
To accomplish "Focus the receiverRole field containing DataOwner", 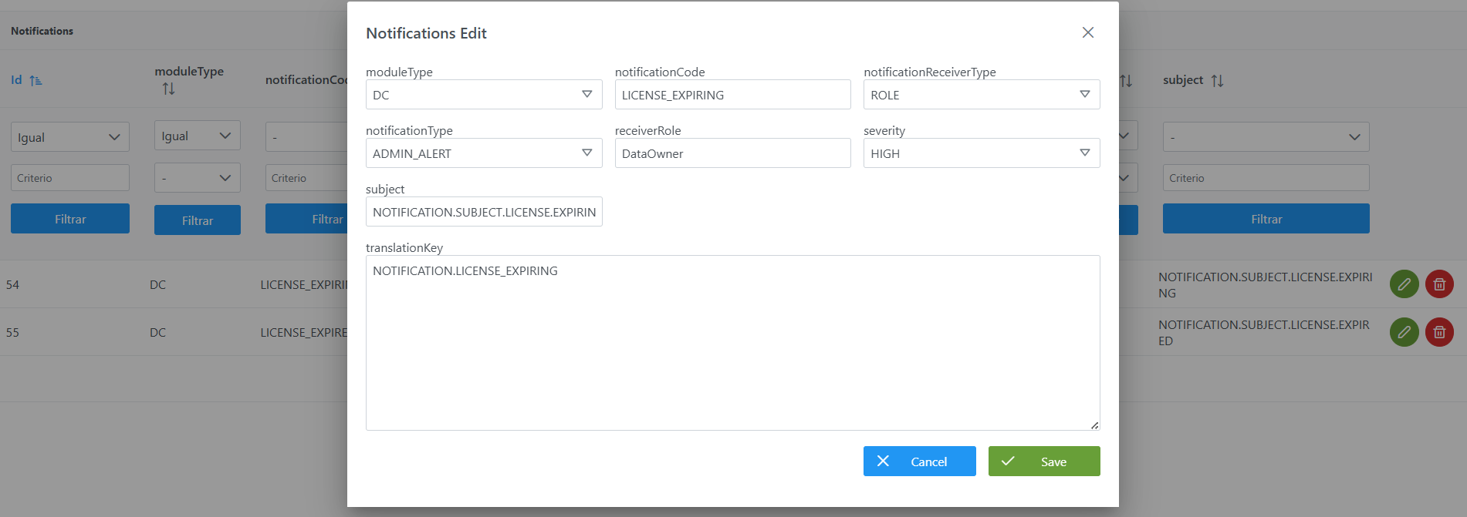I will click(732, 153).
